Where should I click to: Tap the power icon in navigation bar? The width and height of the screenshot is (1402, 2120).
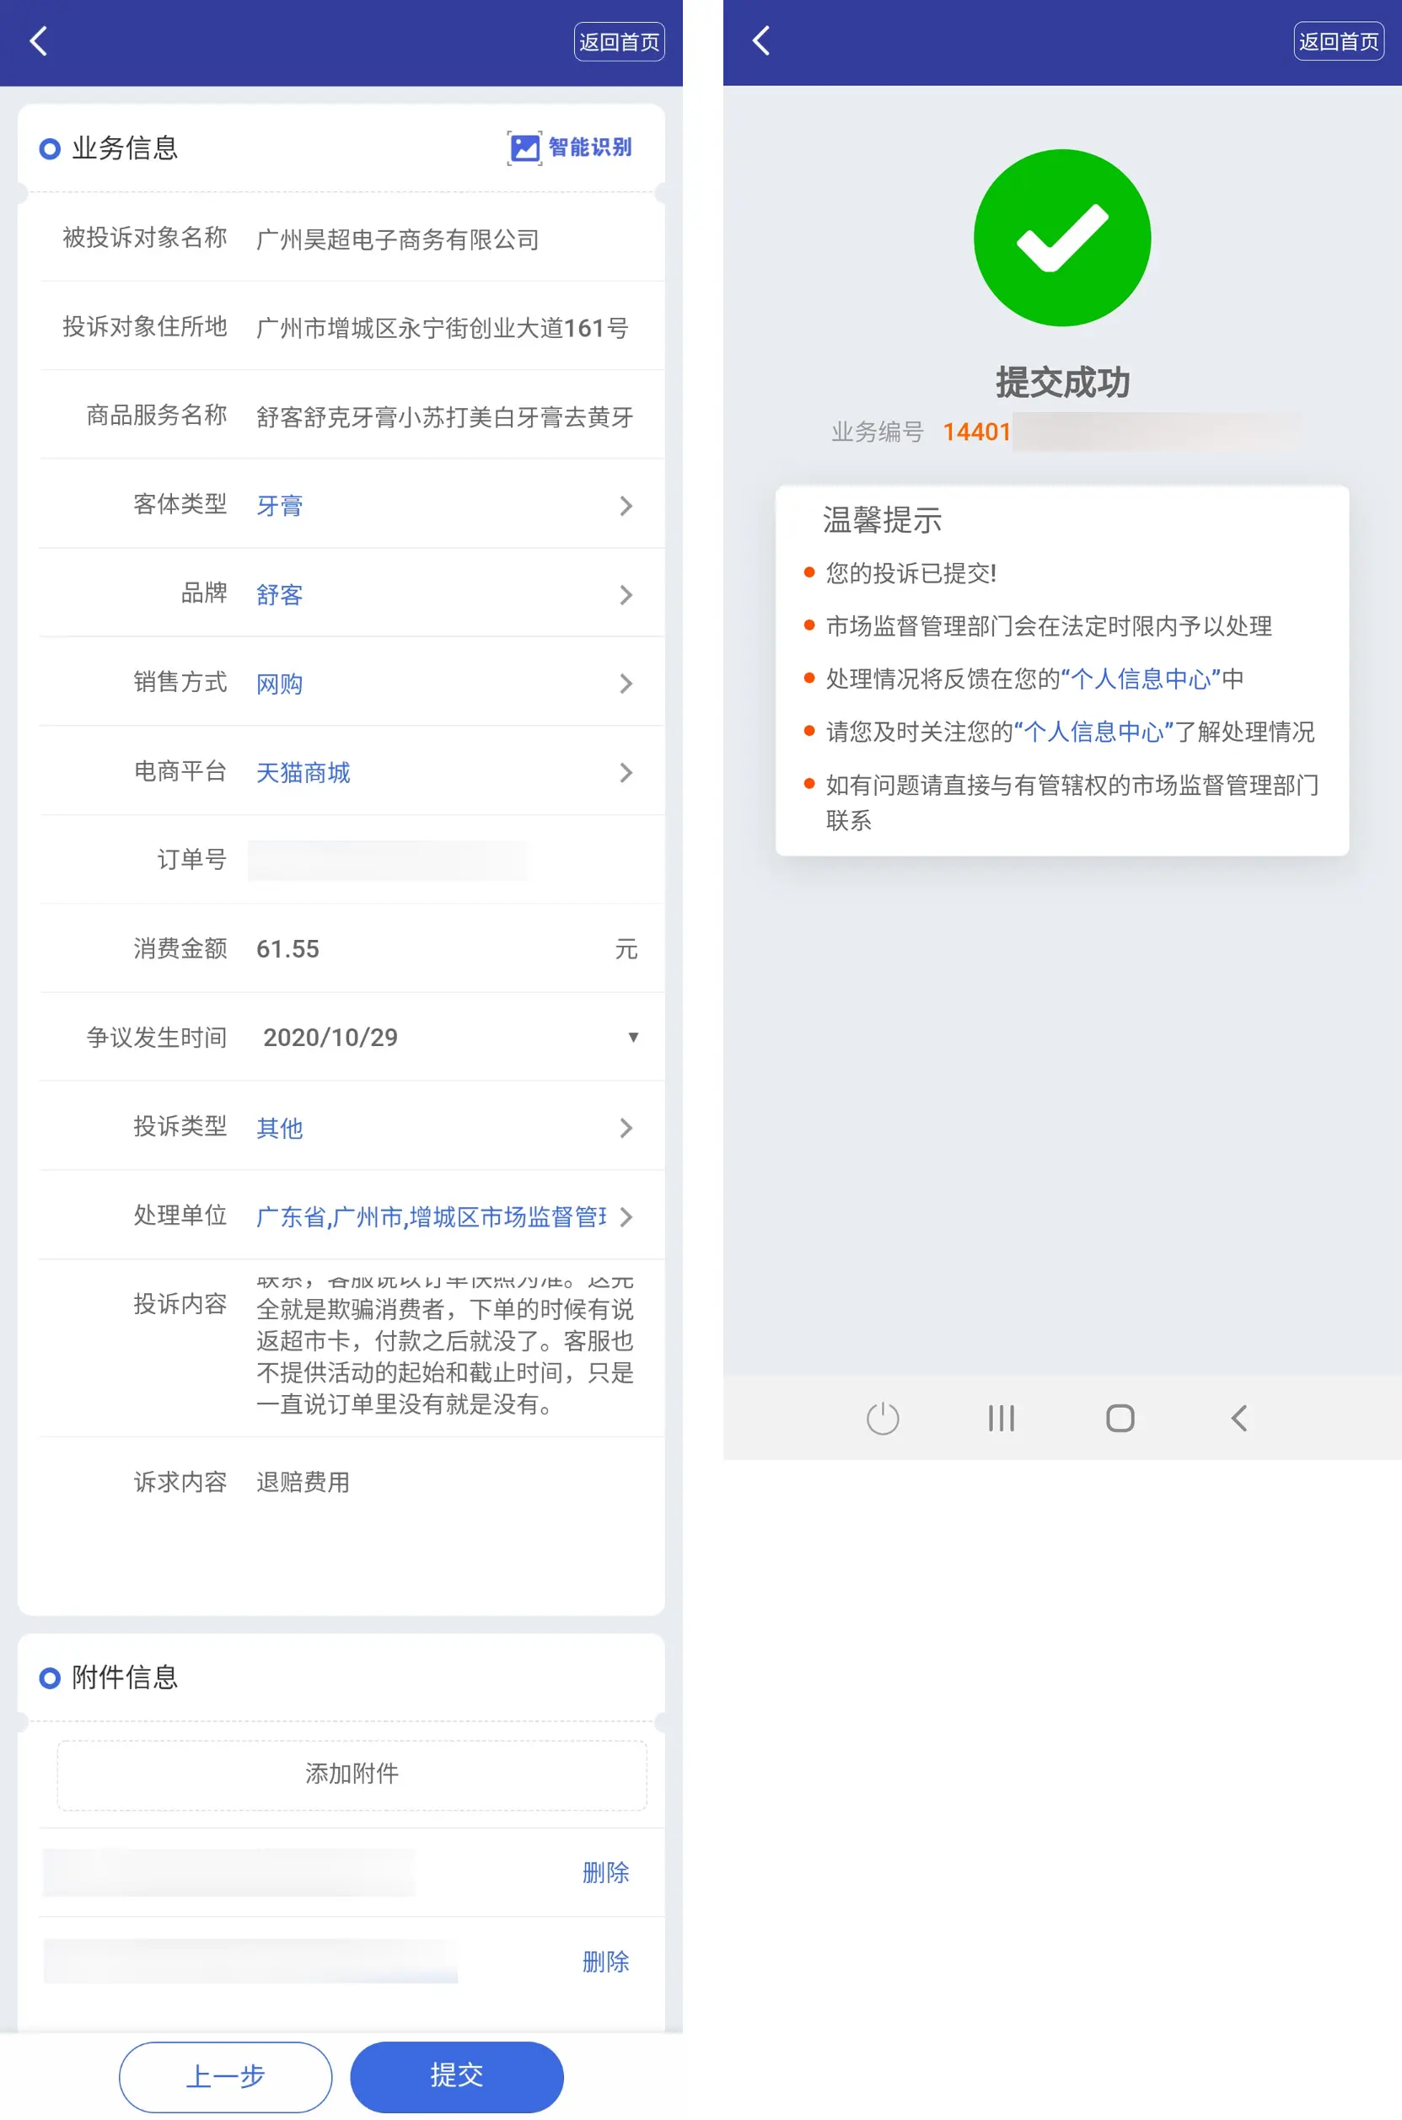883,1418
